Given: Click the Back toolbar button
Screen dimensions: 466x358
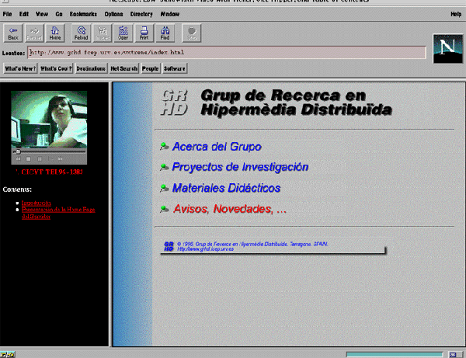Looking at the screenshot, I should click(13, 32).
